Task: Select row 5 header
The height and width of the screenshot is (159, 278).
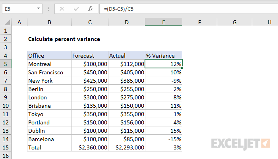Action: 6,64
